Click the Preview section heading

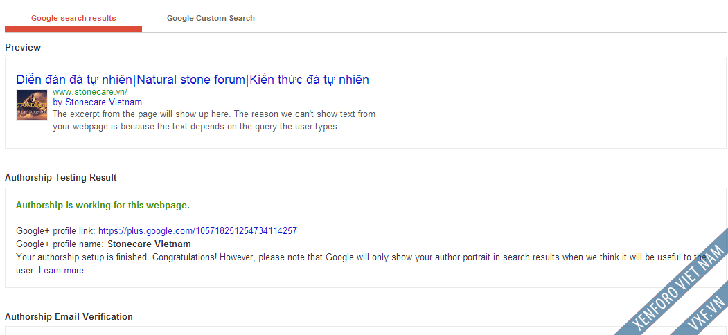click(x=23, y=48)
